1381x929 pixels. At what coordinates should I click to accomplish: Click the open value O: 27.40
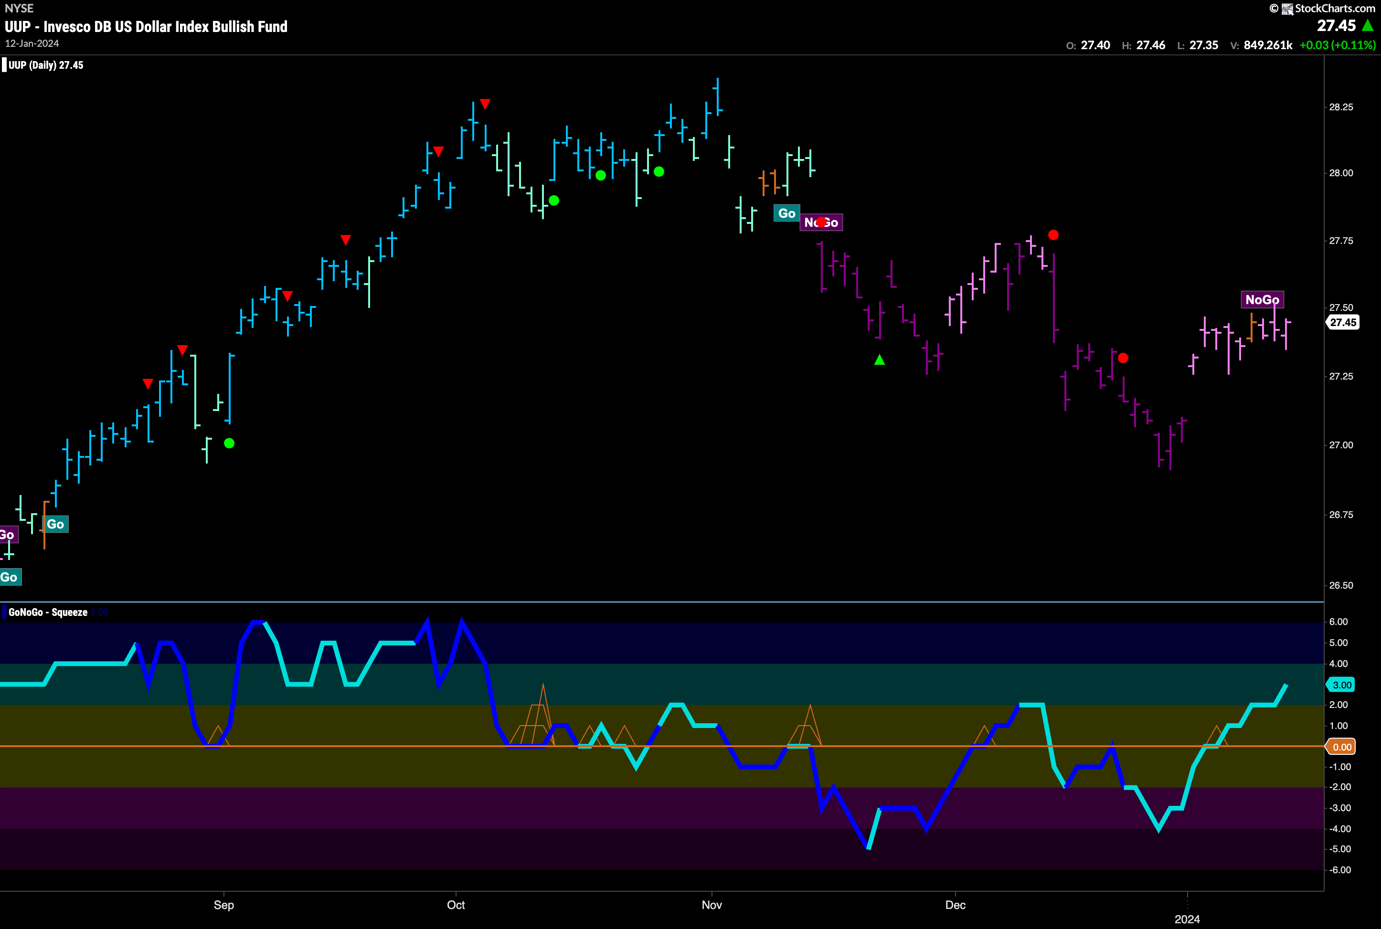click(1088, 45)
